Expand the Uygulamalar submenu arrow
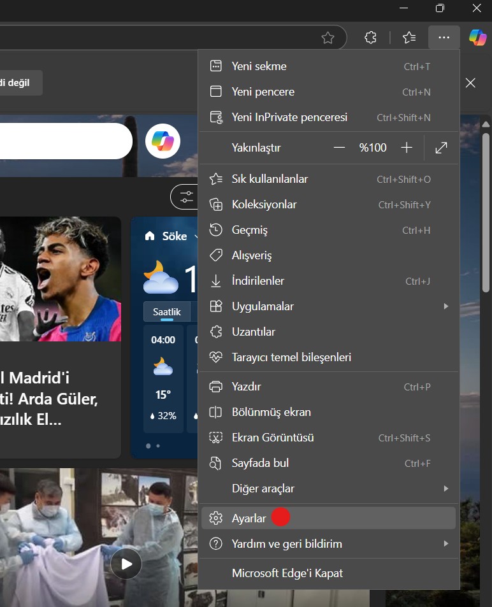This screenshot has width=492, height=607. pyautogui.click(x=446, y=306)
